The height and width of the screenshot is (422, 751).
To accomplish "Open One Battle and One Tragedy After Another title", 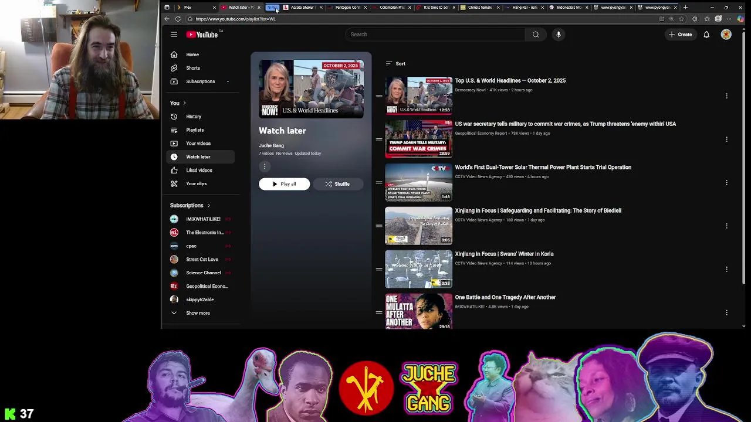I will point(505,298).
